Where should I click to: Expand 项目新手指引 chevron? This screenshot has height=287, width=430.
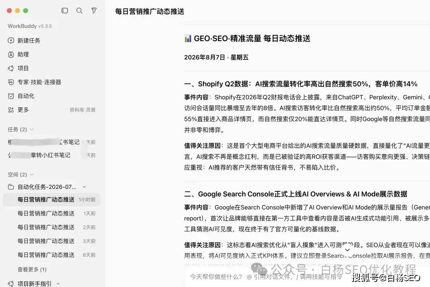click(x=58, y=283)
